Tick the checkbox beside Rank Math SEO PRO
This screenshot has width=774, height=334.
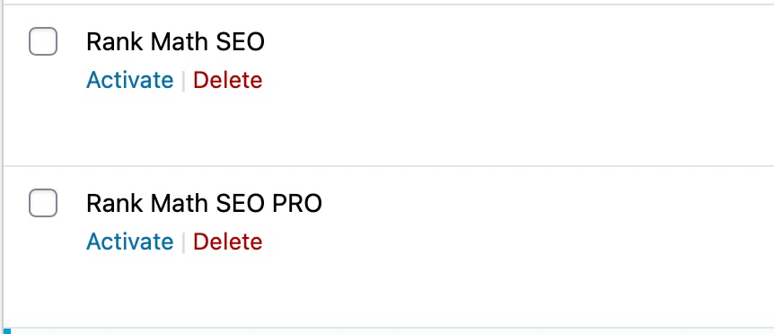tap(43, 203)
